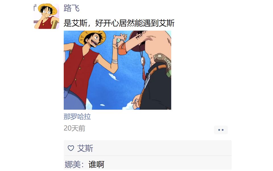
Task: Open the 那罗哈拉 location link
Action: click(x=77, y=117)
